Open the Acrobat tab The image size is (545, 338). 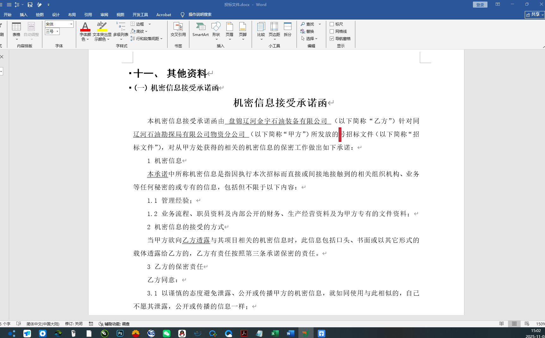[164, 15]
